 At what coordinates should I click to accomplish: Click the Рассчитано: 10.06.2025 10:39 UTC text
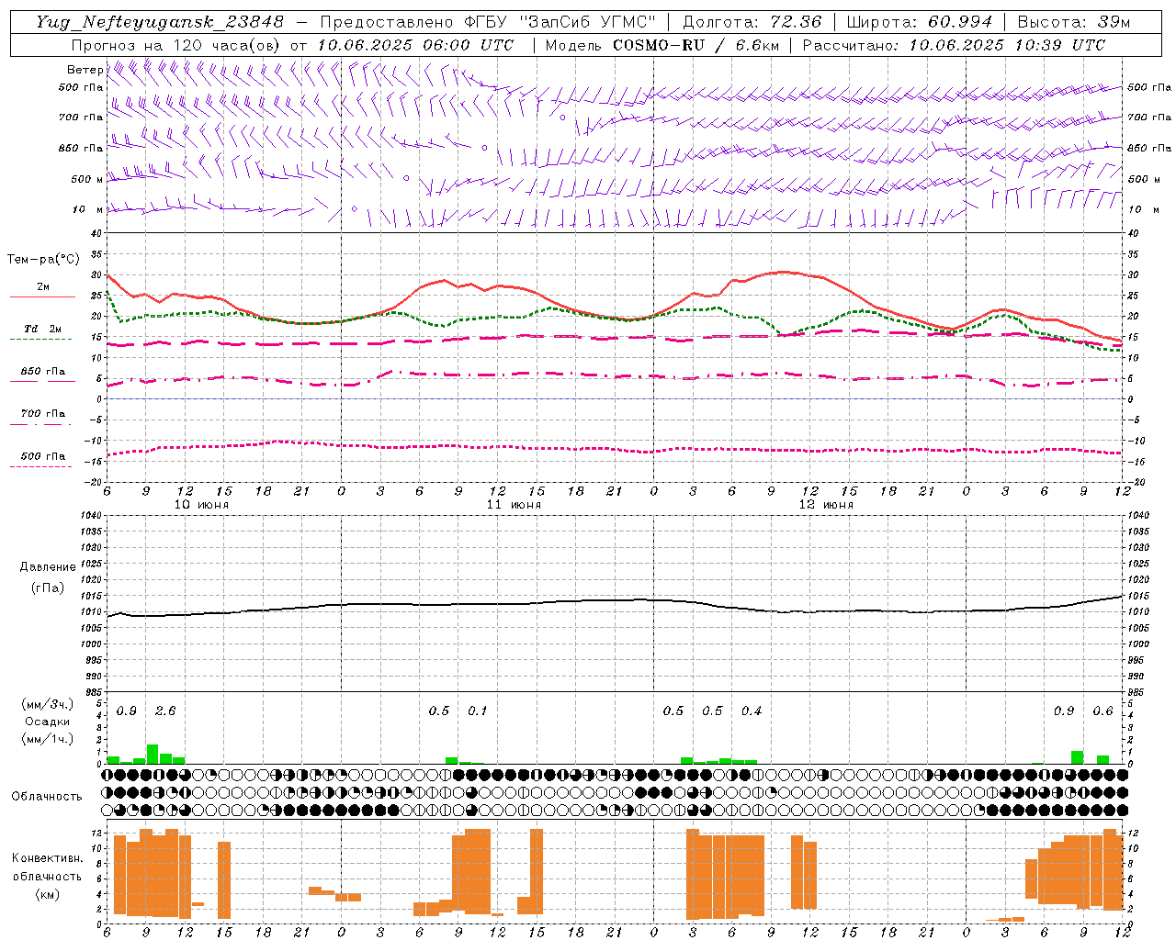[954, 45]
